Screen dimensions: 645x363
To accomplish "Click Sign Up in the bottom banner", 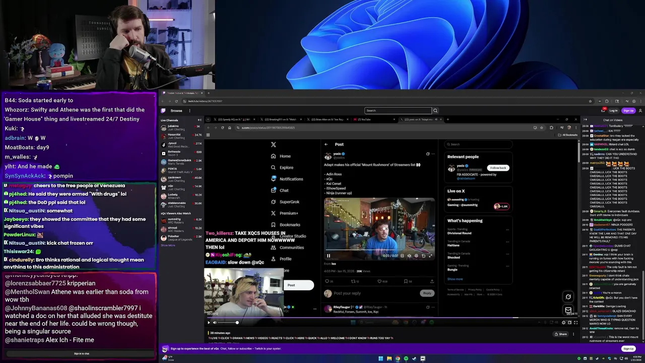I will point(628,348).
